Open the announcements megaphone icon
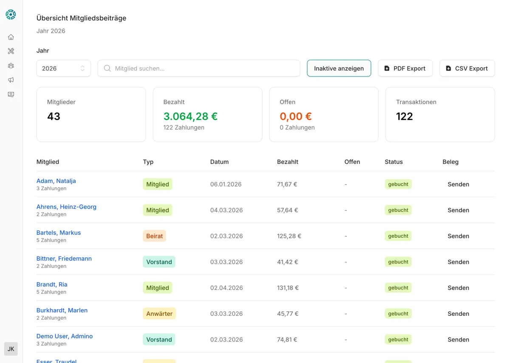507x363 pixels. 11,80
